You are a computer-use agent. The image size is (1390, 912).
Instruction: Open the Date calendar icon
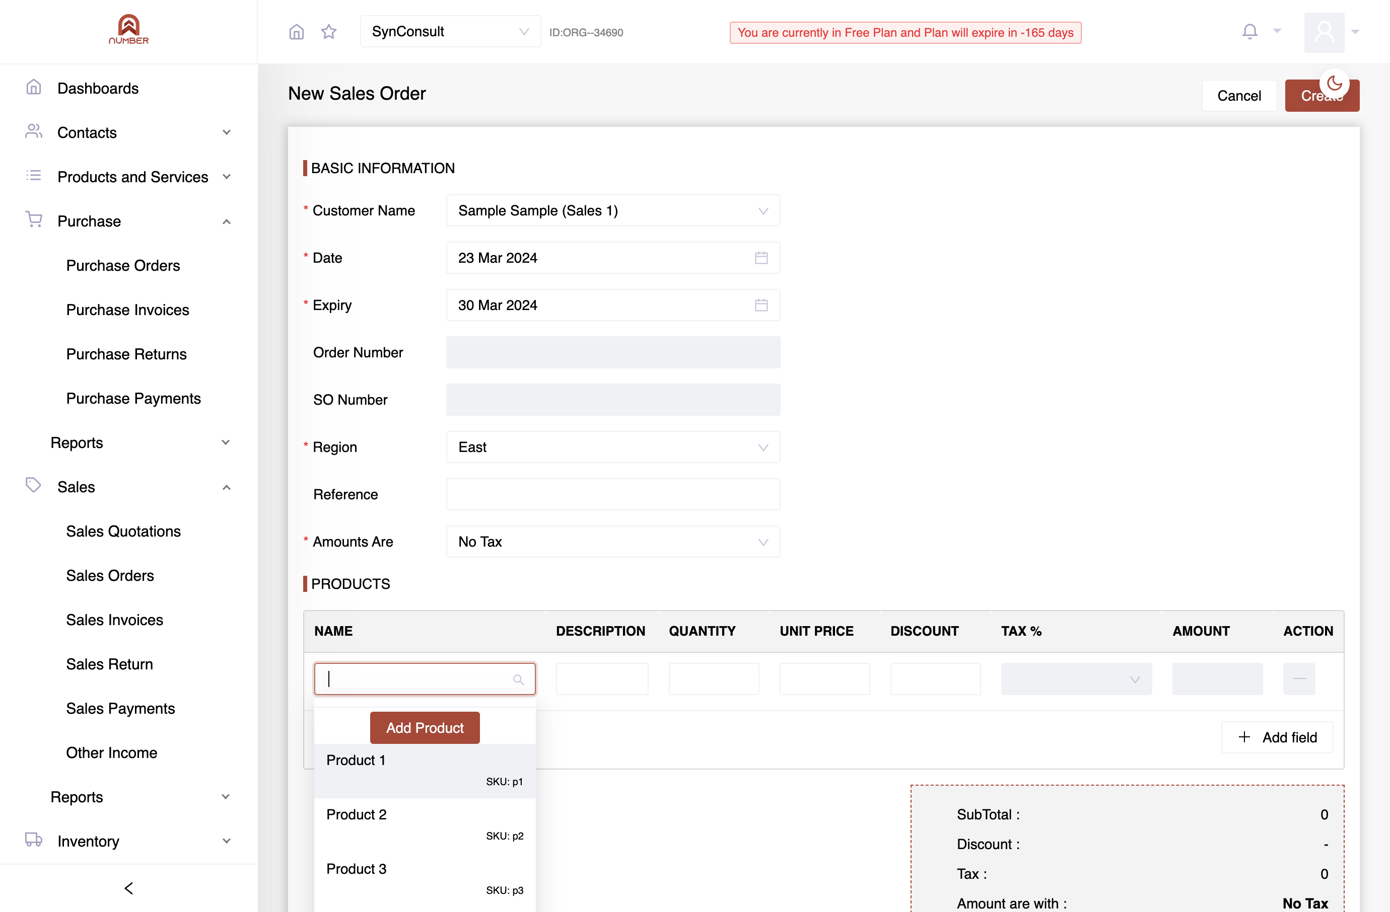coord(761,258)
